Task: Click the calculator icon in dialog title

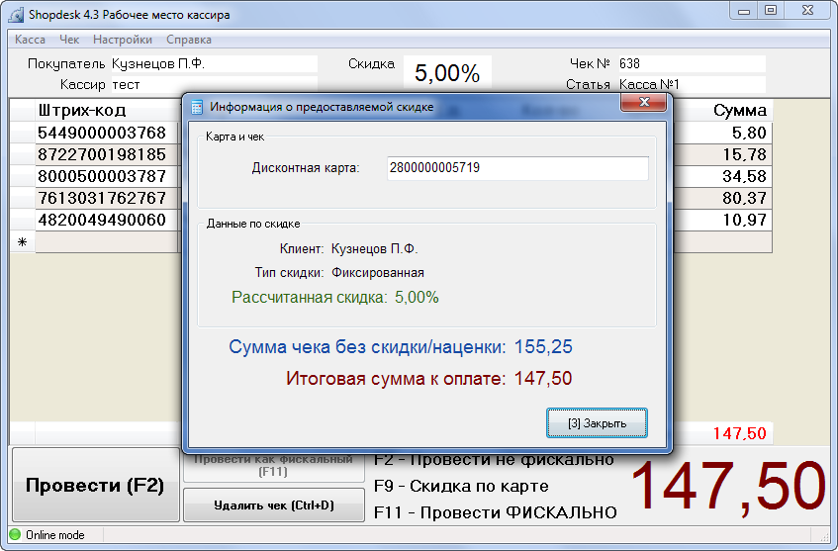Action: (197, 107)
